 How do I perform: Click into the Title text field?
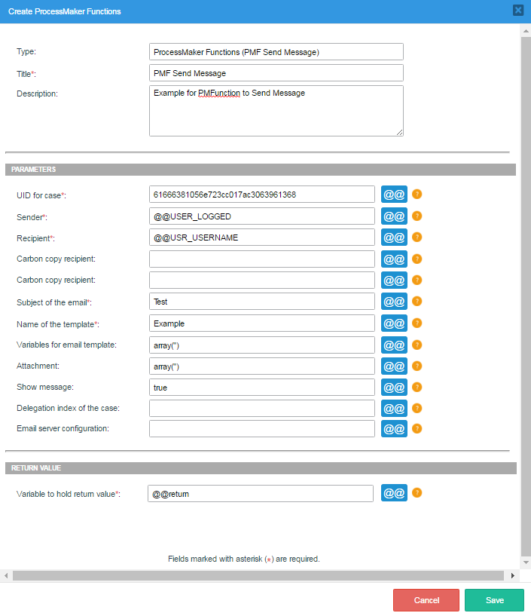(276, 73)
